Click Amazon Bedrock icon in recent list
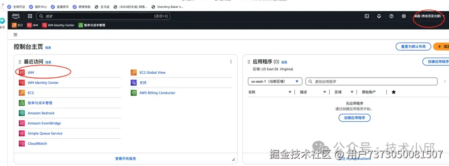Viewport: 449px width, 166px height. pos(22,113)
